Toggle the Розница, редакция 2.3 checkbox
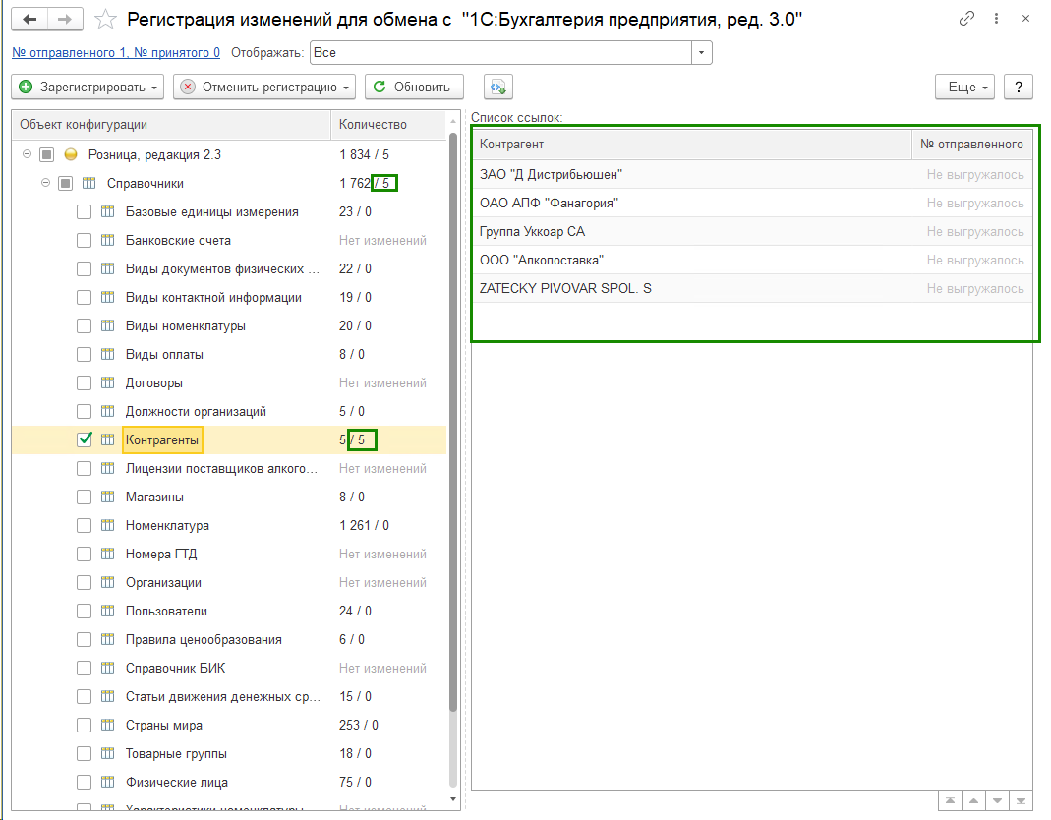 pos(46,155)
